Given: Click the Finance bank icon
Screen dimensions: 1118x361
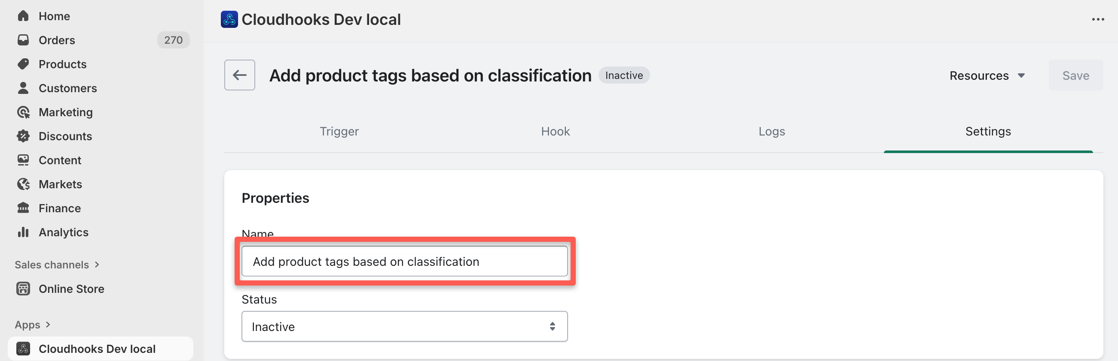Looking at the screenshot, I should point(23,208).
